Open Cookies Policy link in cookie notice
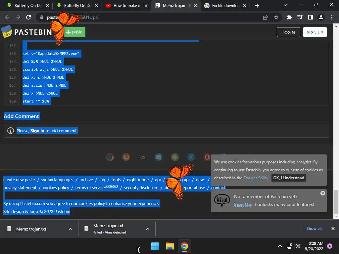Image resolution: width=339 pixels, height=254 pixels. pyautogui.click(x=256, y=178)
